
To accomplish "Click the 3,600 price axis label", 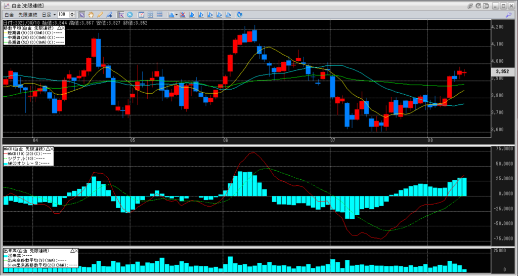I will [498, 130].
